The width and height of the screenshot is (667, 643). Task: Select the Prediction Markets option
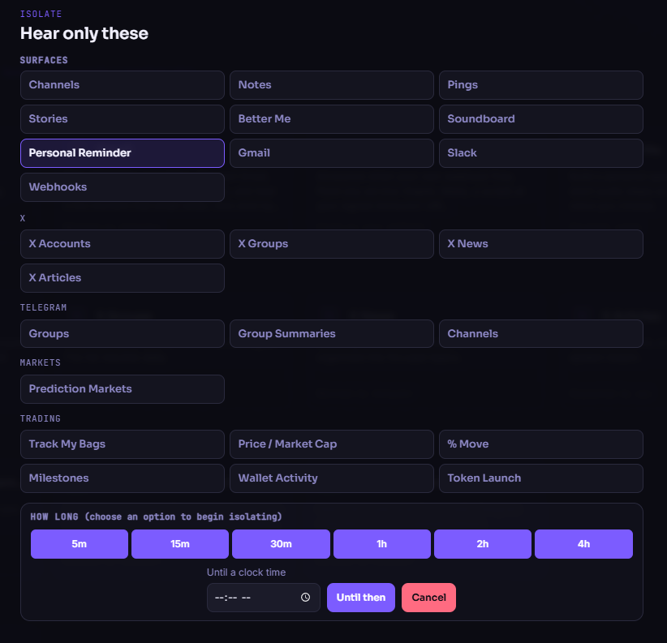[122, 389]
